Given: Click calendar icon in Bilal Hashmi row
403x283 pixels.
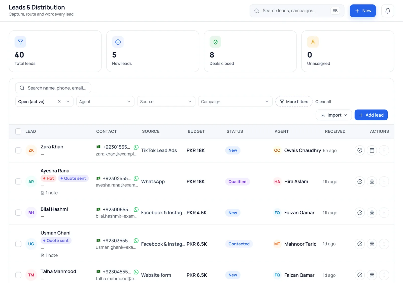Looking at the screenshot, I should coord(372,213).
